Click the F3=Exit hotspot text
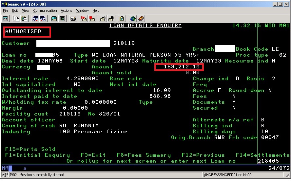 [x=93, y=155]
